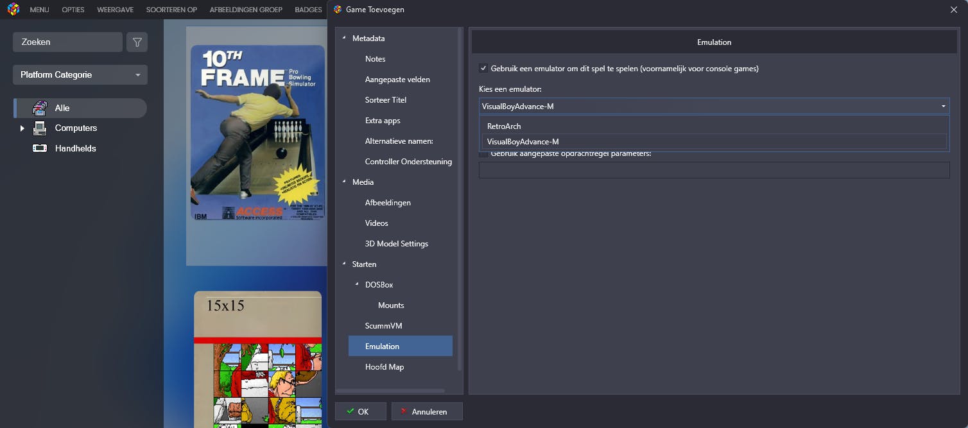Close the Game Toevoegen dialog
968x428 pixels.
(953, 10)
